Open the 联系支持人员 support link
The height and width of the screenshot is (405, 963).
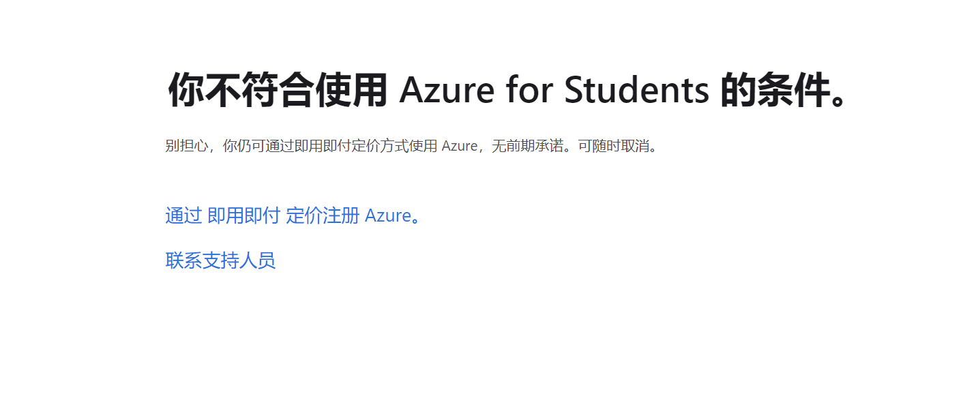(220, 260)
